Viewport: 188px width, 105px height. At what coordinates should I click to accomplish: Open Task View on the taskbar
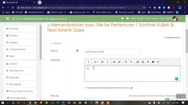point(18,103)
